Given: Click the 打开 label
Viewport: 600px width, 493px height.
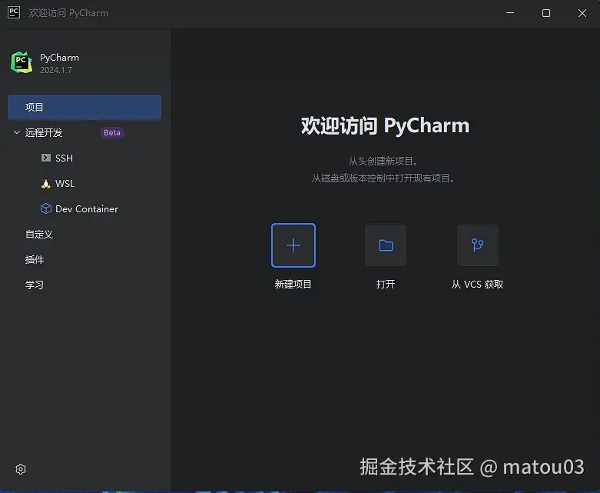Looking at the screenshot, I should (x=386, y=285).
